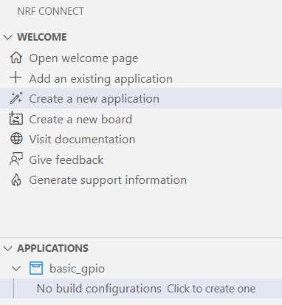Click the magic wand create-application icon
The image size is (282, 305).
click(16, 98)
